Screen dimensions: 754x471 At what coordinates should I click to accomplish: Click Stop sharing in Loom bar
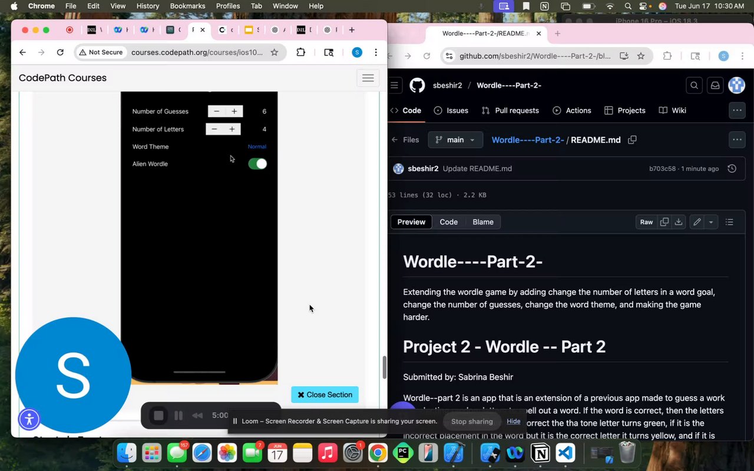click(472, 421)
